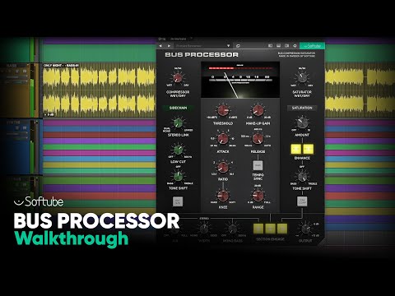This screenshot has height=296, width=395.
Task: Toggle the right yellow Enhance button
Action: [x=308, y=149]
